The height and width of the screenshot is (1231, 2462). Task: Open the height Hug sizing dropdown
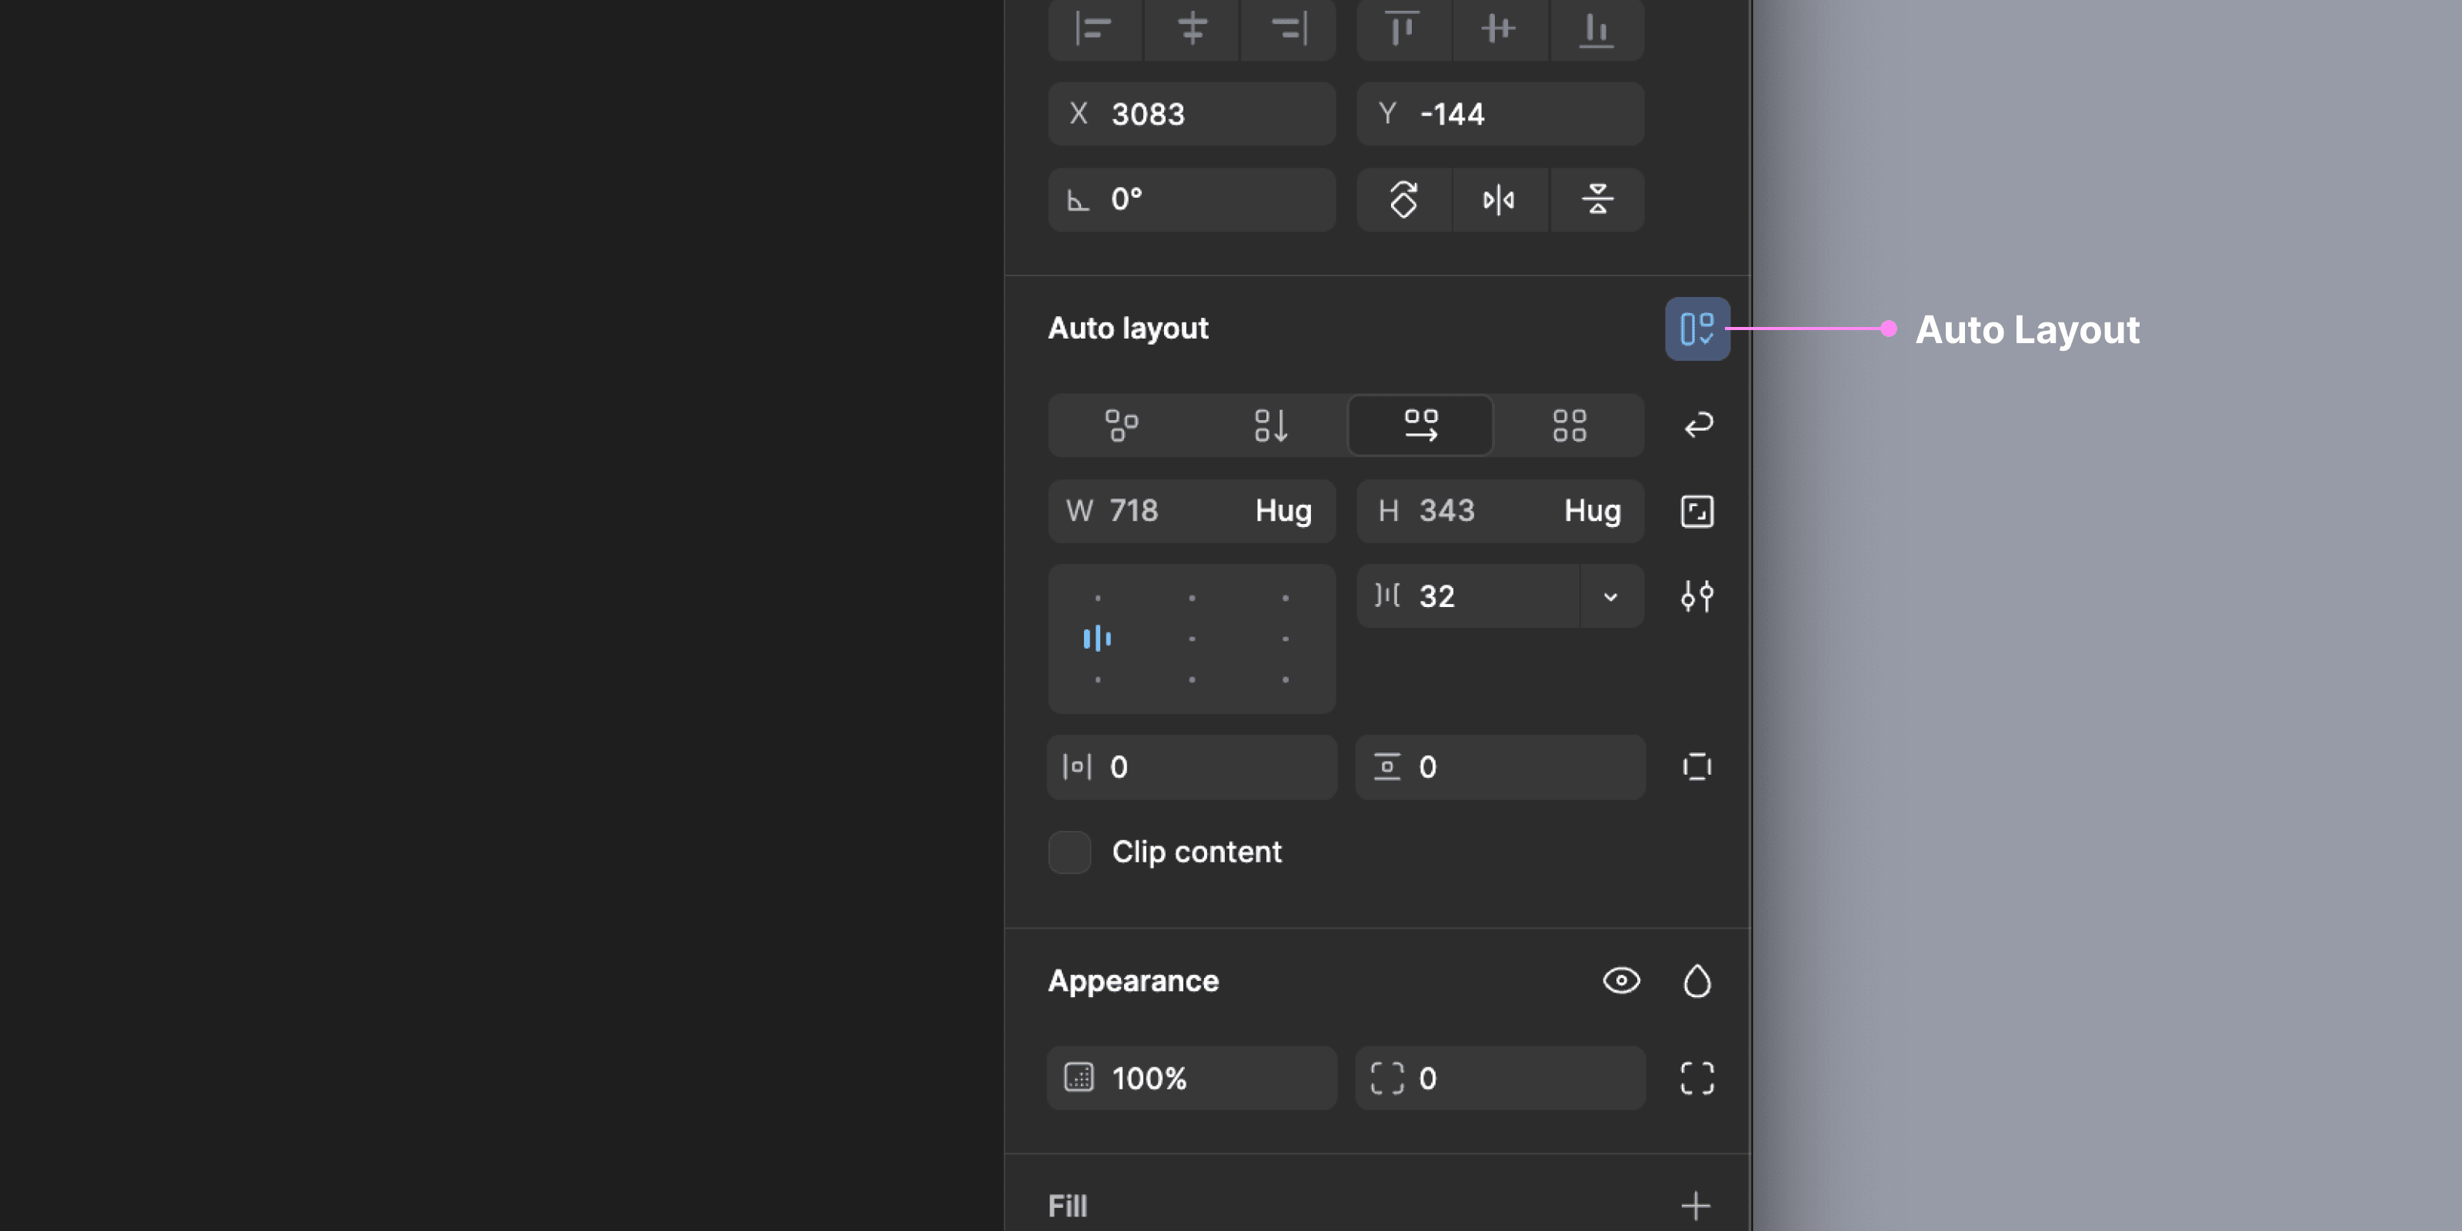click(1591, 512)
